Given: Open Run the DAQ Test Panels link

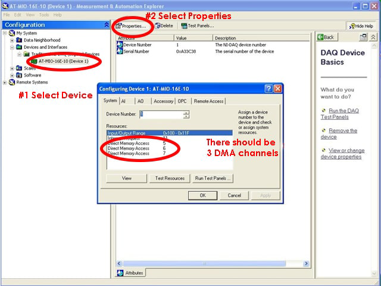Looking at the screenshot, I should point(339,114).
